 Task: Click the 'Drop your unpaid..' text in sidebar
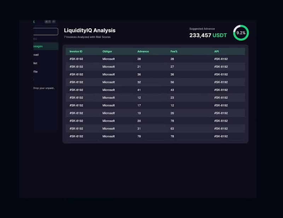click(44, 88)
